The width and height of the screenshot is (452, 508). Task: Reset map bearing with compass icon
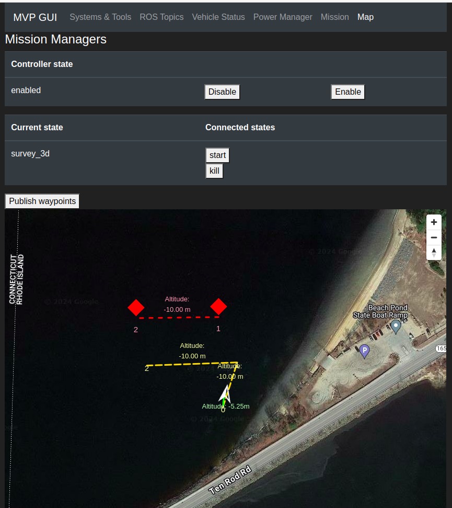pos(434,252)
